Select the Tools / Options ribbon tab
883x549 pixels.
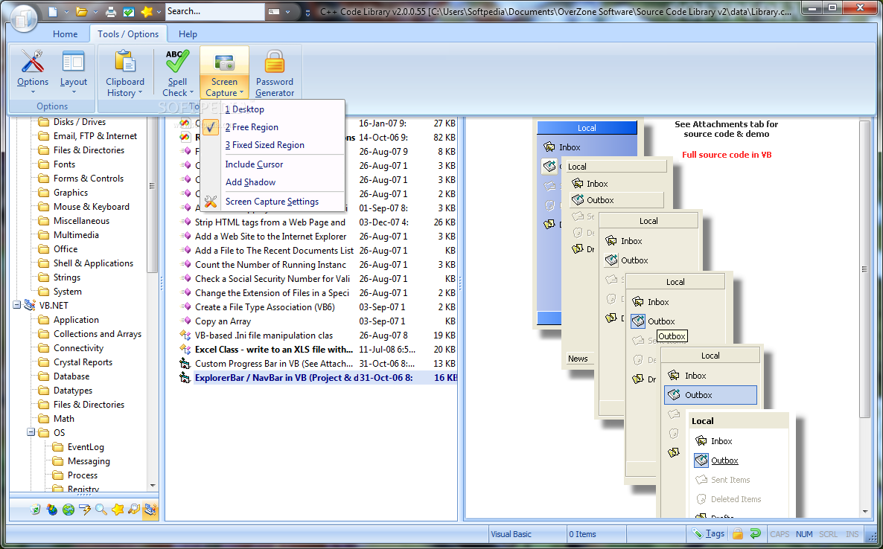(x=128, y=33)
